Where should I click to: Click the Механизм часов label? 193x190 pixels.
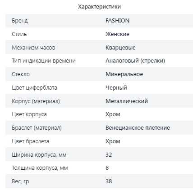pyautogui.click(x=33, y=48)
